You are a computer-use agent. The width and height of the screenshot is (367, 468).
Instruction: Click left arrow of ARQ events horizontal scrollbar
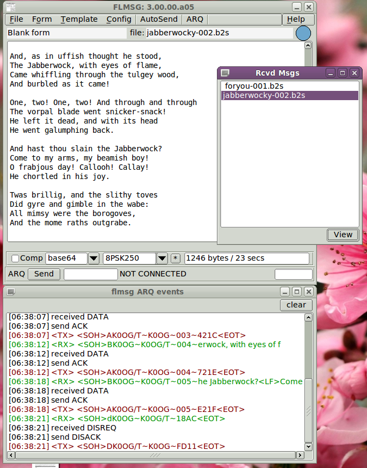click(11, 455)
